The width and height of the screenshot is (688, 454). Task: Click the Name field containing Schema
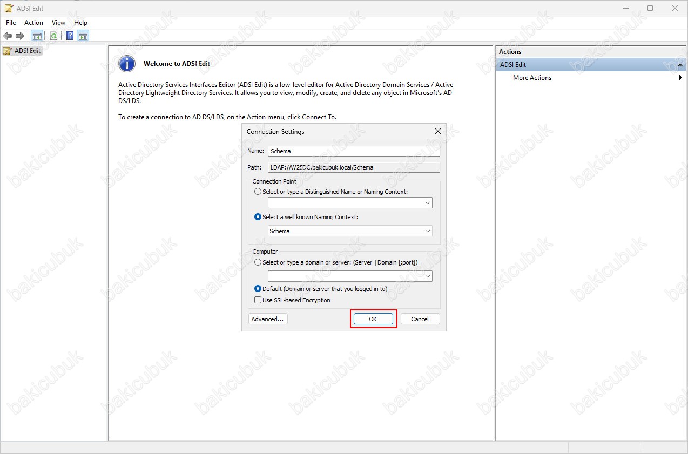click(x=354, y=151)
